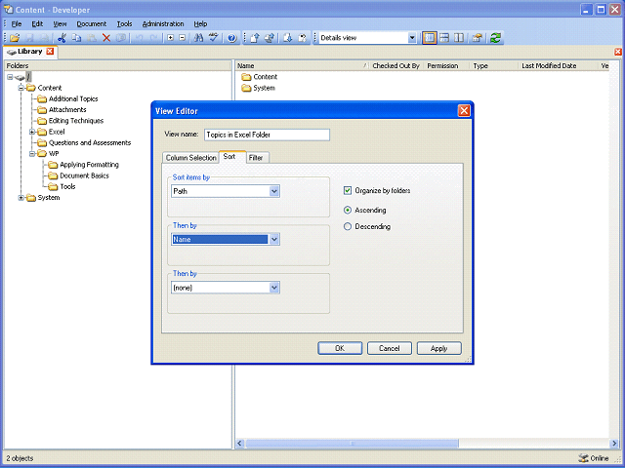Select the Ascending radio button
The image size is (625, 468).
(x=348, y=210)
